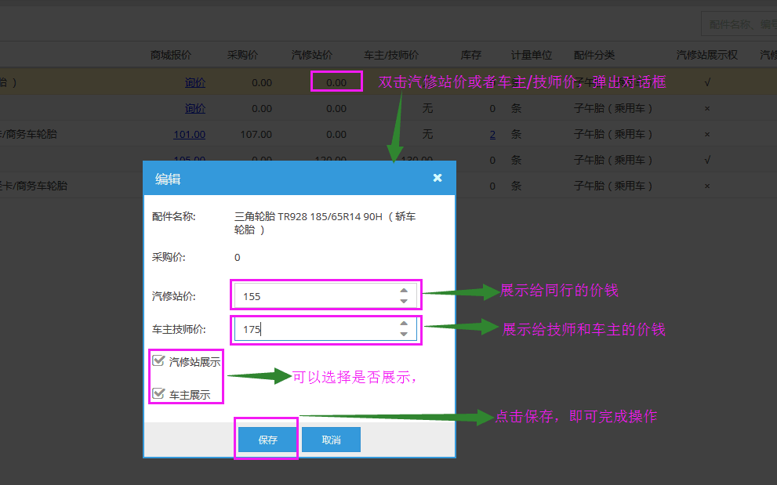The image size is (777, 485).
Task: Uncheck the 车主展示 checkbox
Action: point(159,394)
